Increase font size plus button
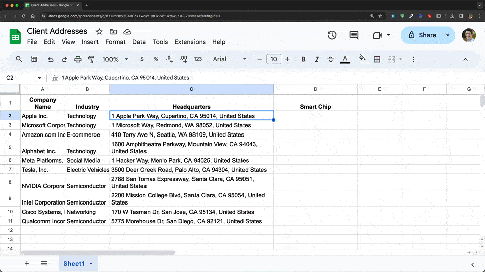485x272 pixels. (x=287, y=59)
